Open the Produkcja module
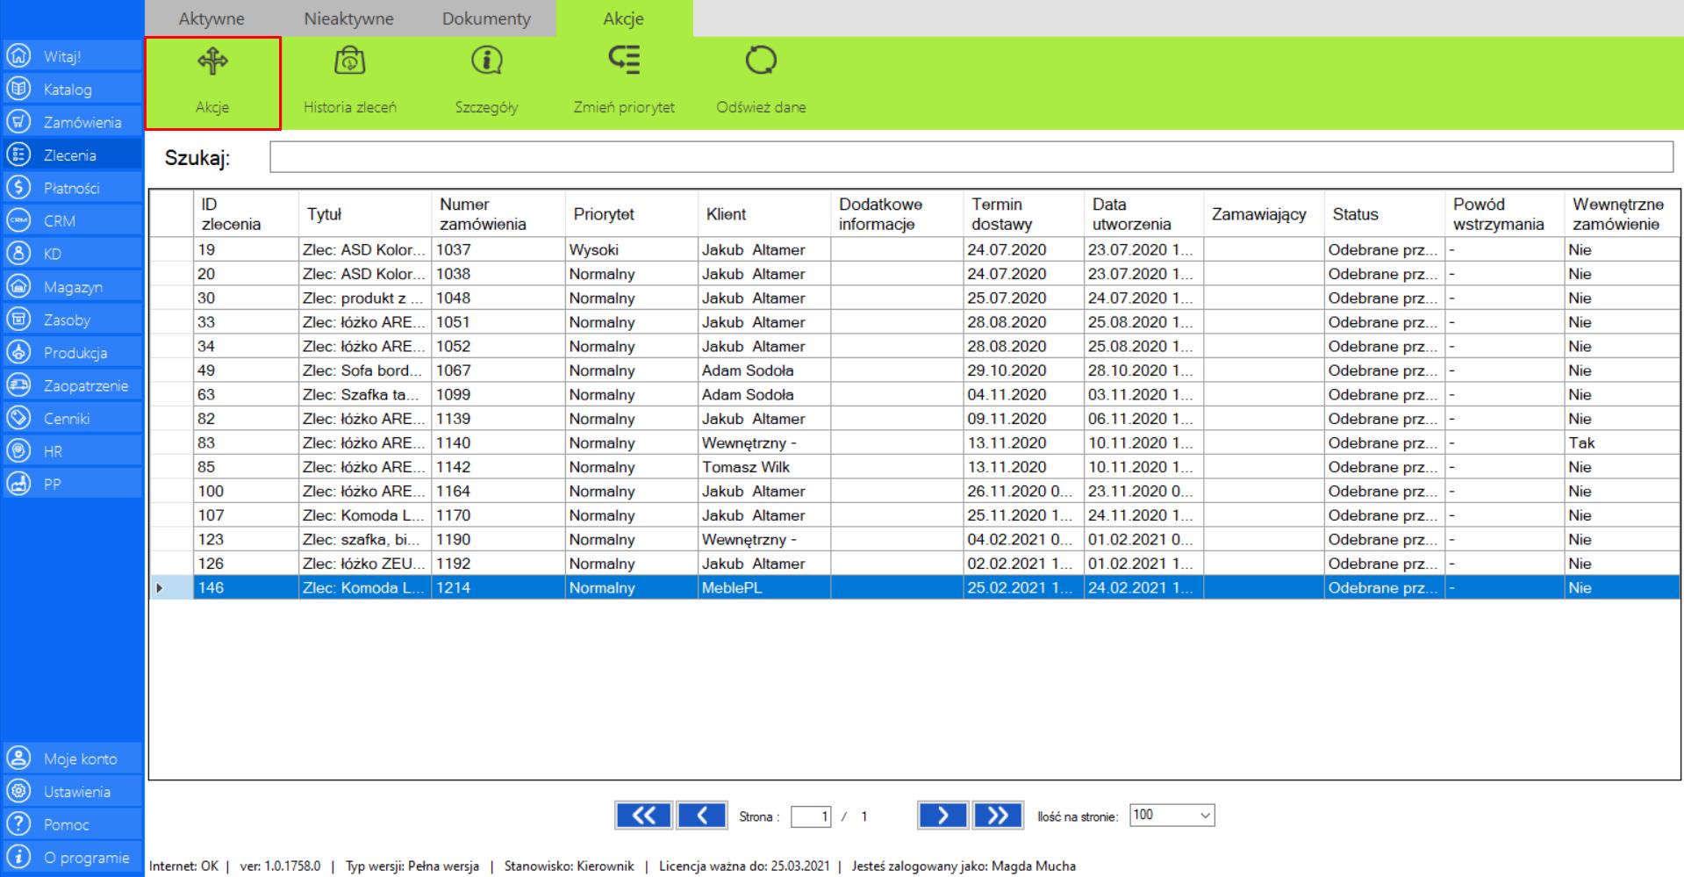This screenshot has width=1684, height=877. 75,353
